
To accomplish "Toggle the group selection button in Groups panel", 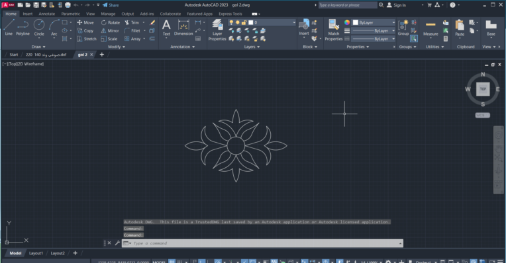I will pyautogui.click(x=414, y=38).
